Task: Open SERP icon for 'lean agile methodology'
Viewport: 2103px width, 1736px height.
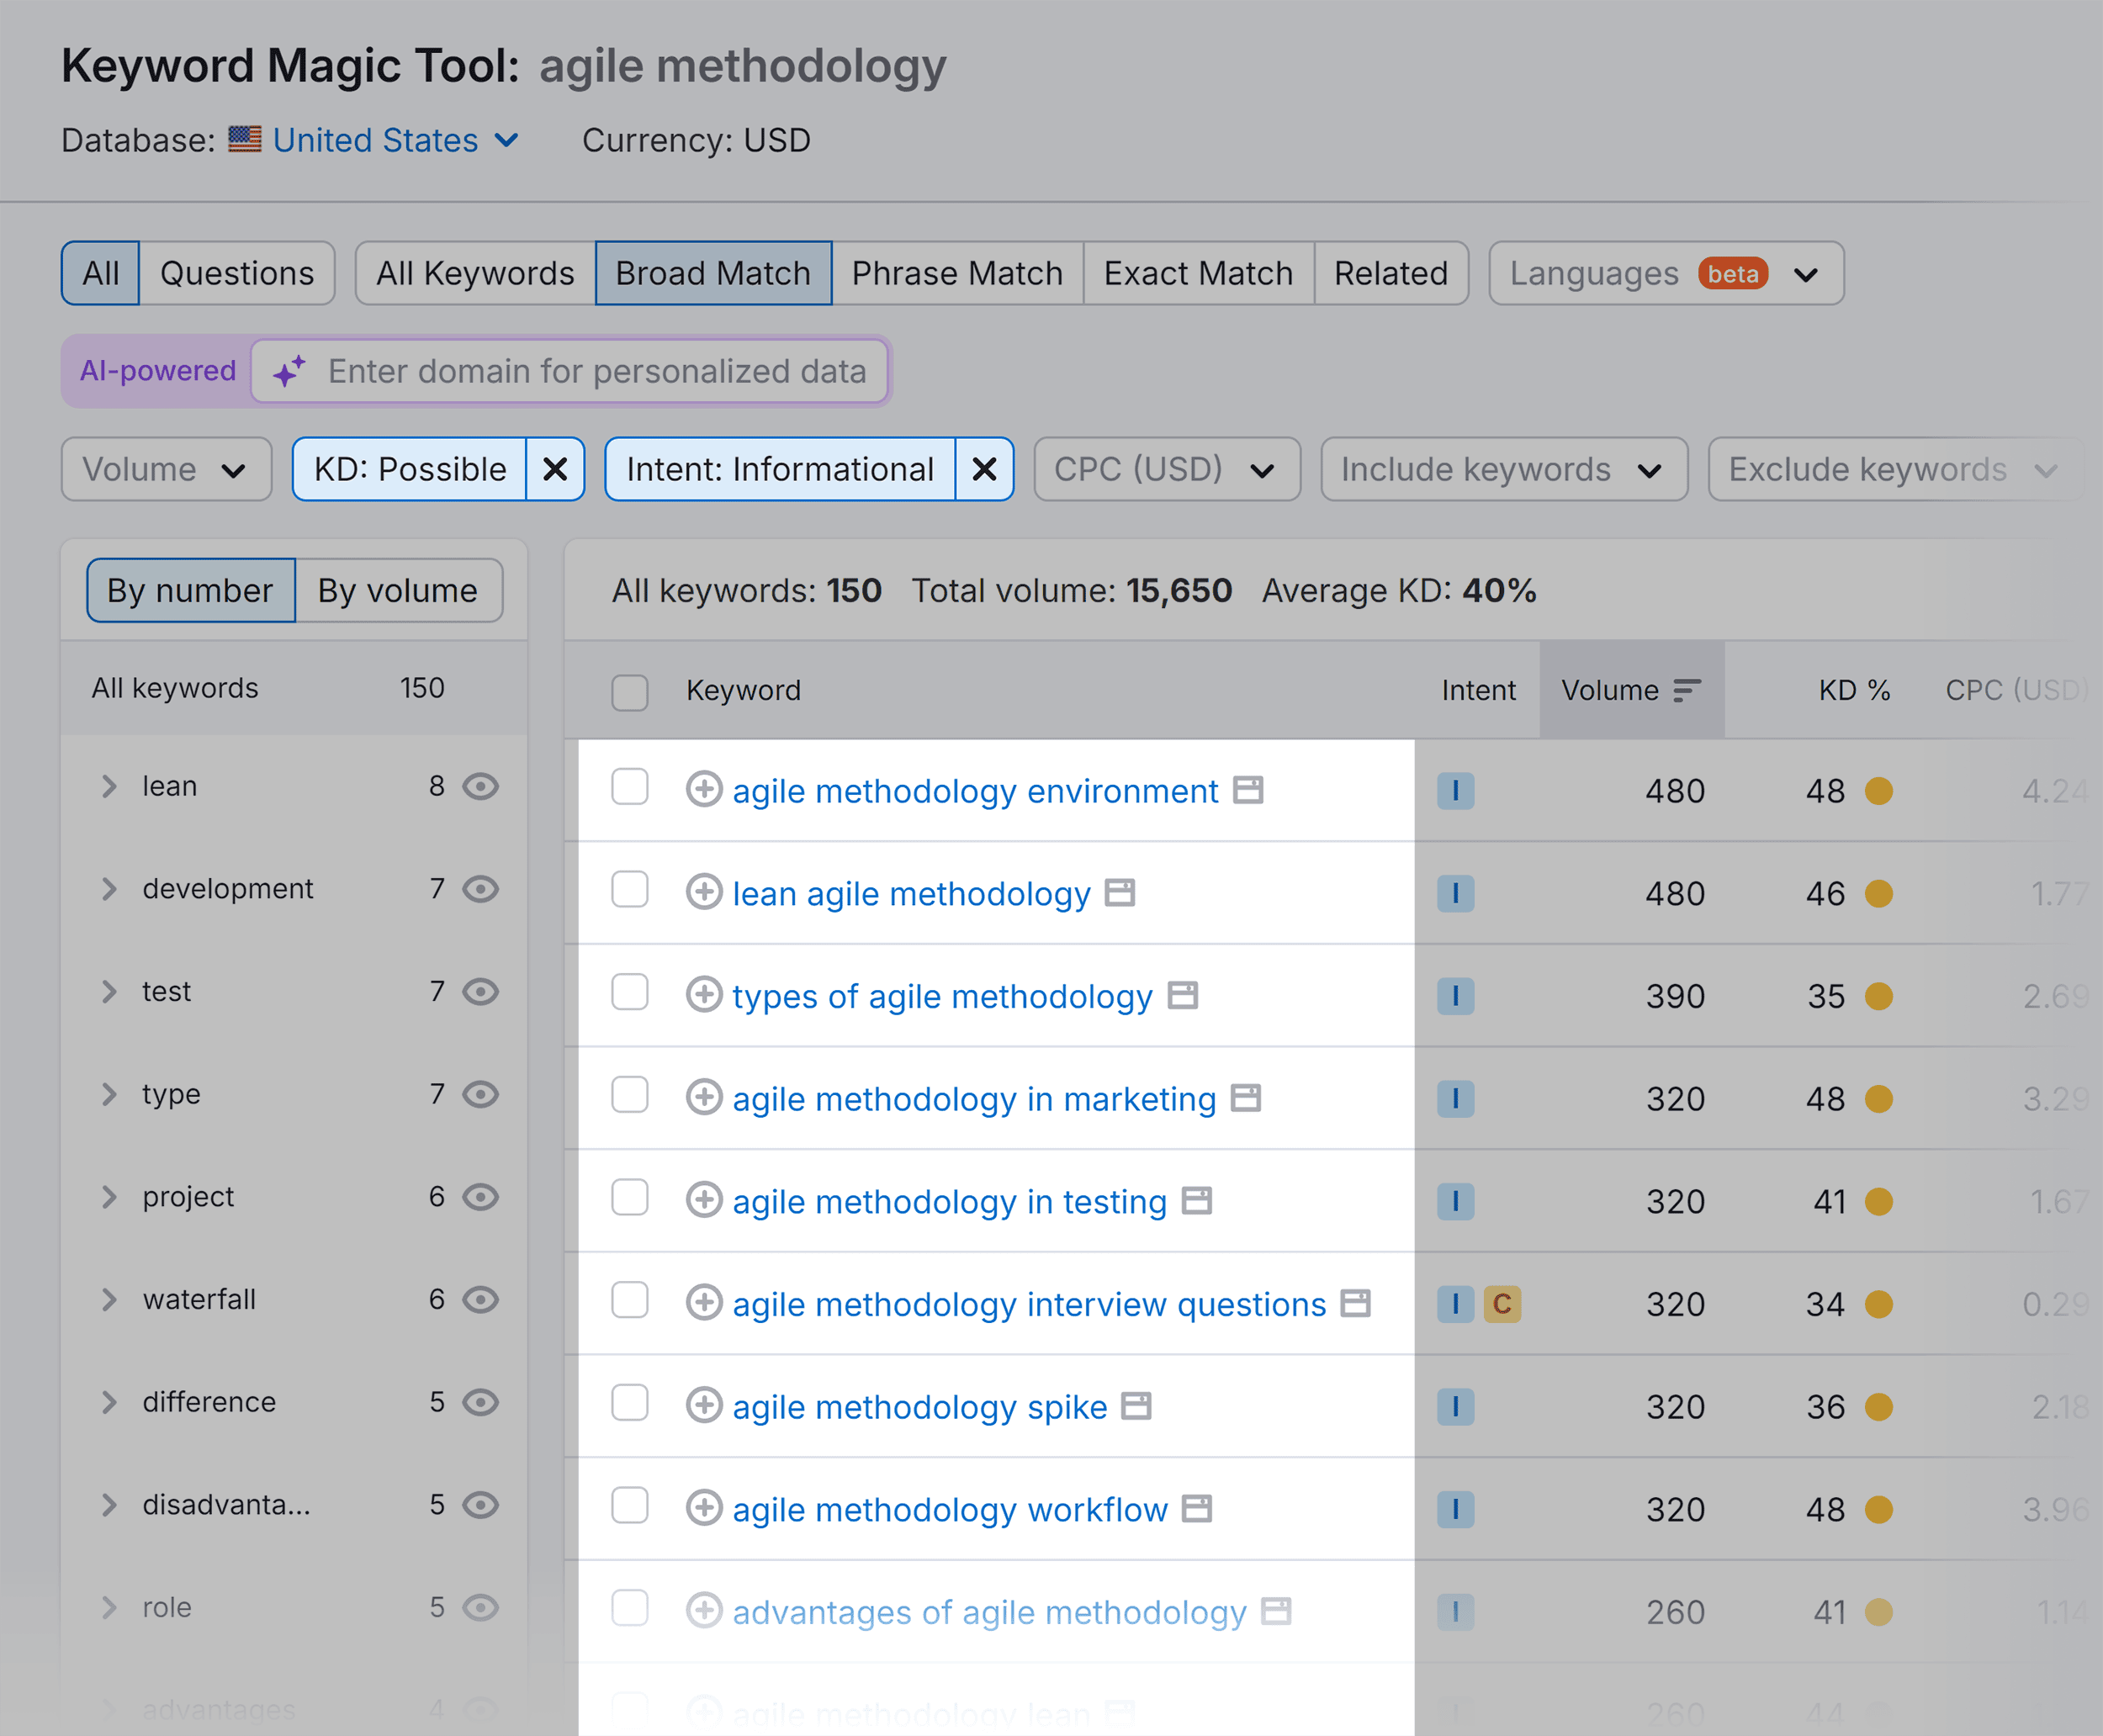Action: (x=1119, y=893)
